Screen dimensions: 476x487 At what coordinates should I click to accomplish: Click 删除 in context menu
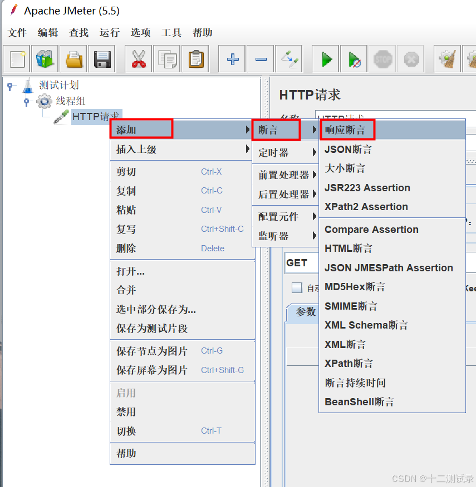coord(182,248)
